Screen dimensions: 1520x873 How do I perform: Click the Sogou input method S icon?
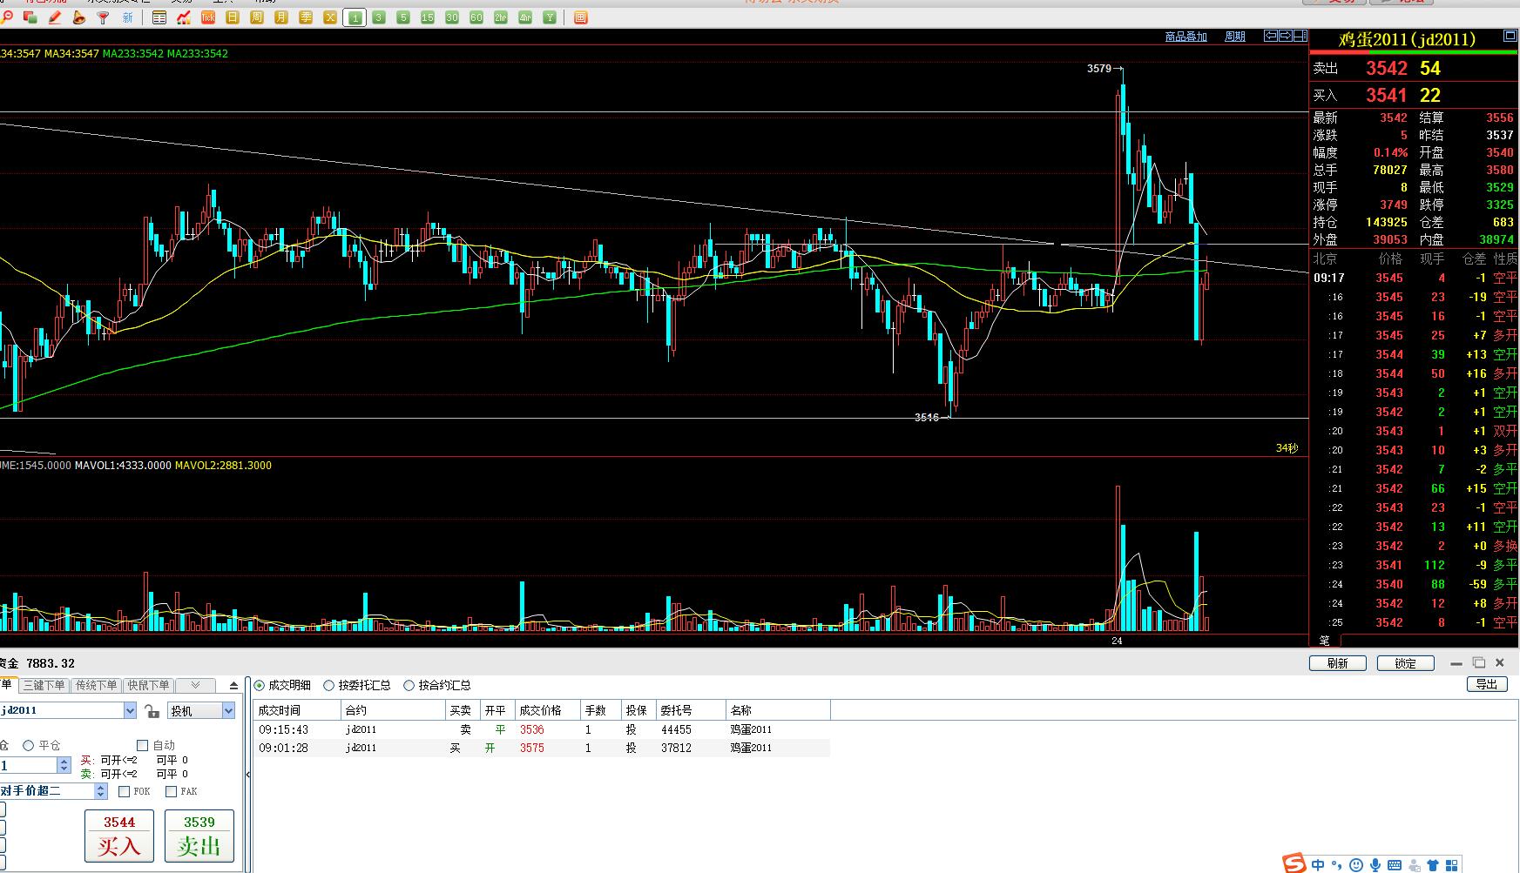(1295, 863)
